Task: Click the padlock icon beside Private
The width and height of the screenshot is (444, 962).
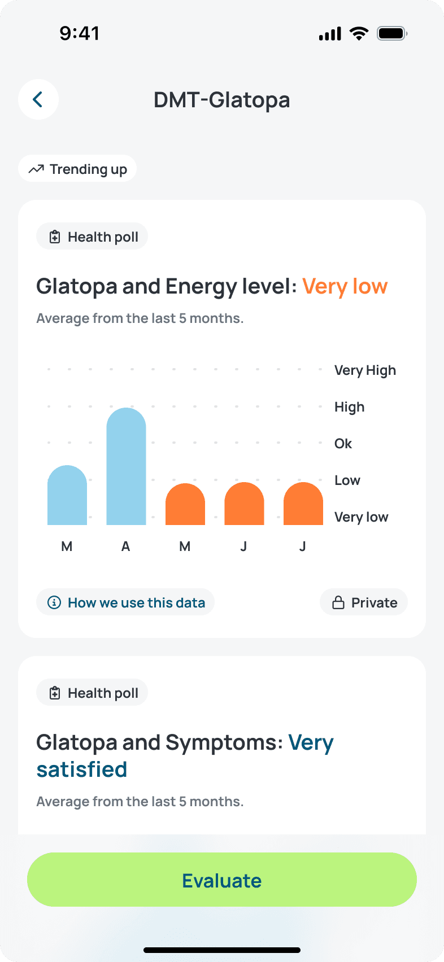Action: (338, 602)
